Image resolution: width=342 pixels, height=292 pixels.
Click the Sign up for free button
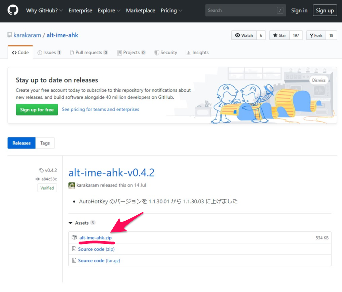[37, 110]
